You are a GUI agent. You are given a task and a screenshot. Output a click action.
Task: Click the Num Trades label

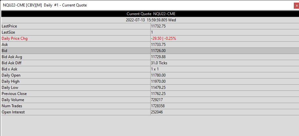(12, 106)
